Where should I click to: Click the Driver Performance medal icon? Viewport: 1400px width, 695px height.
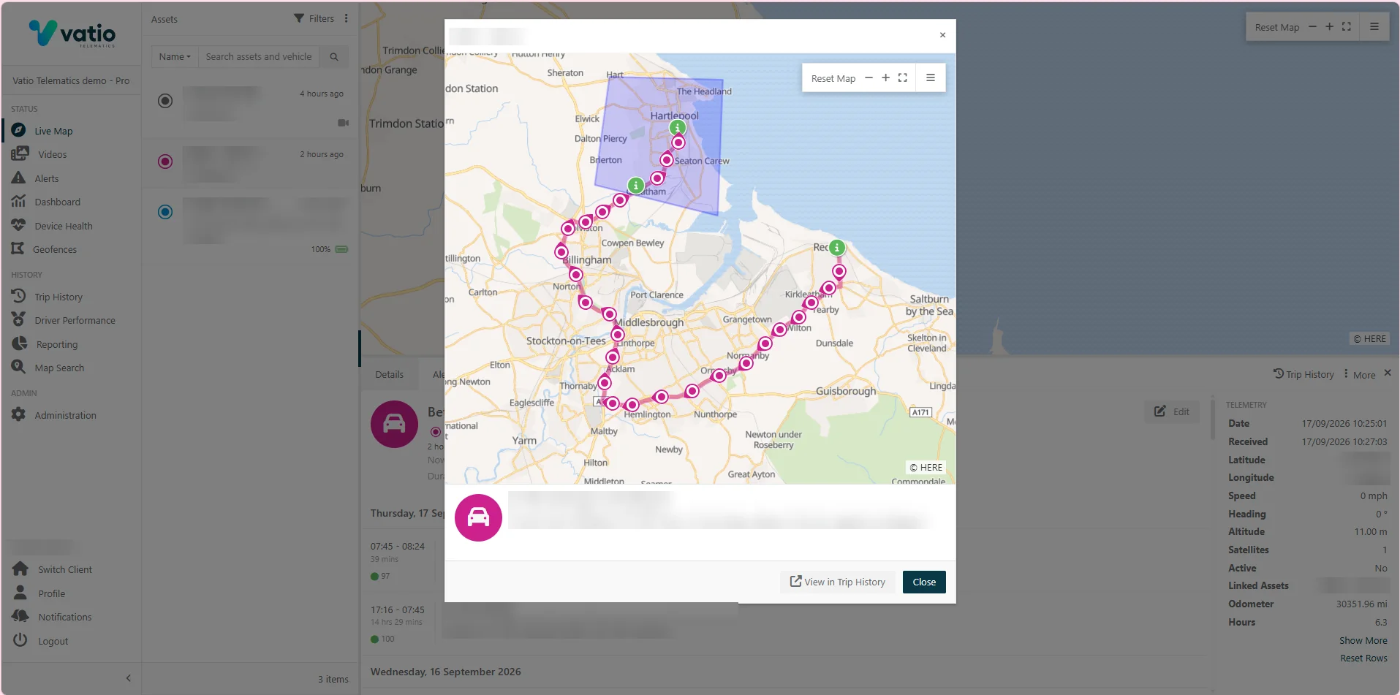[18, 319]
